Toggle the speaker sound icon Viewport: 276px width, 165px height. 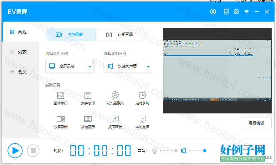pyautogui.click(x=183, y=151)
